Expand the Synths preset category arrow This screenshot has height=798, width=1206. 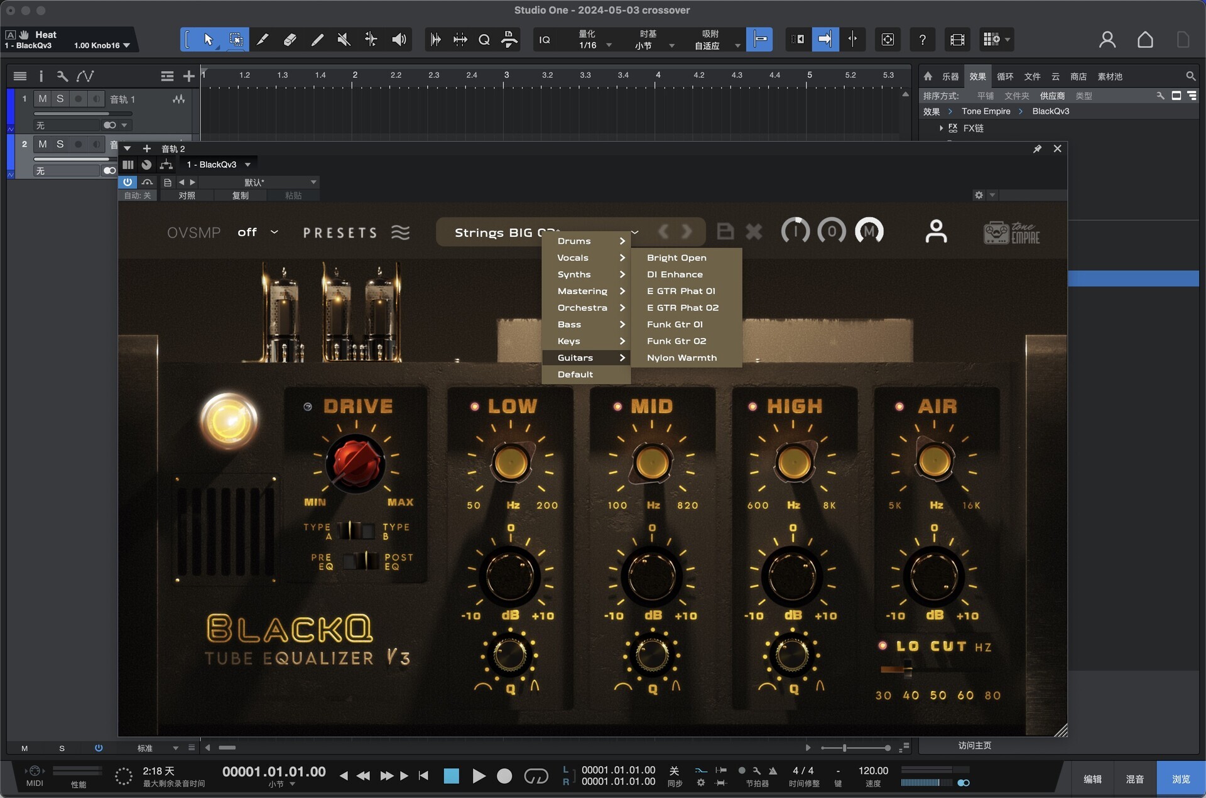pyautogui.click(x=622, y=275)
